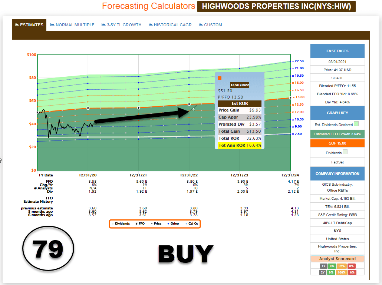The width and height of the screenshot is (382, 285).
Task: Click the 48% LT Debt/Cap entry
Action: 337,223
